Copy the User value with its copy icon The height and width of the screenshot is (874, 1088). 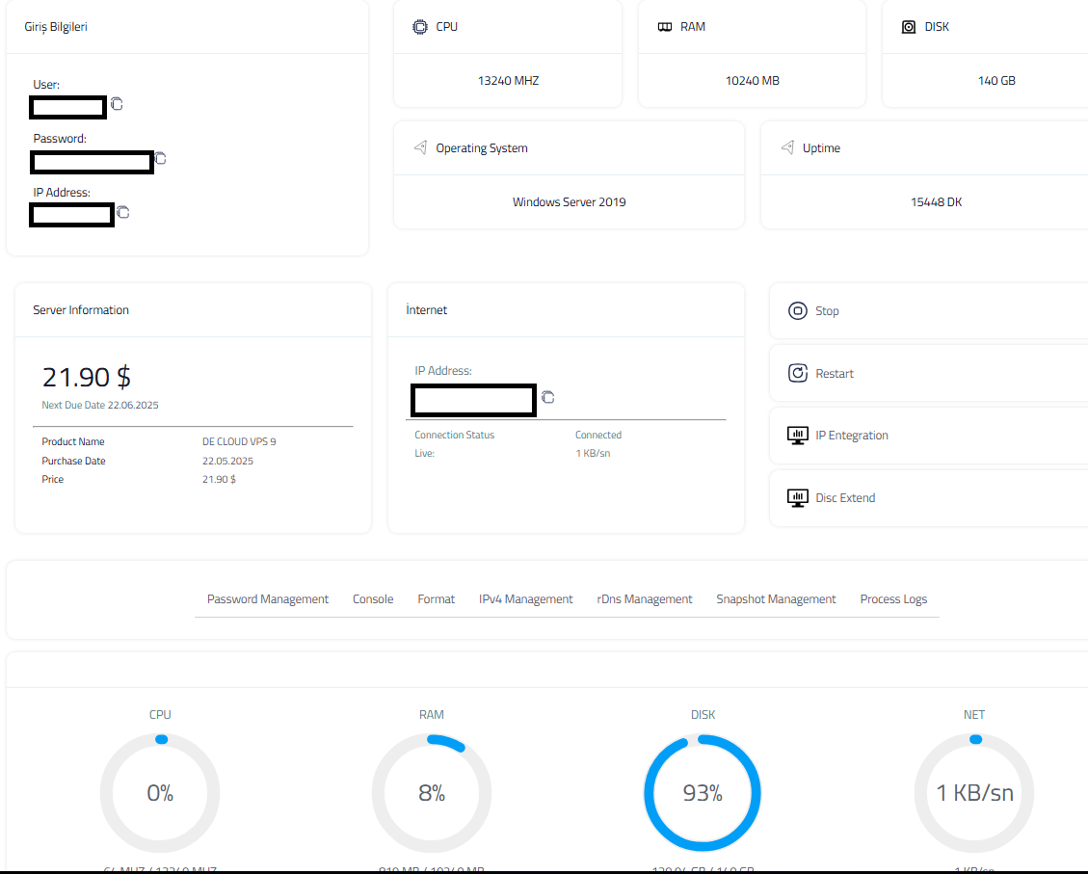[117, 104]
